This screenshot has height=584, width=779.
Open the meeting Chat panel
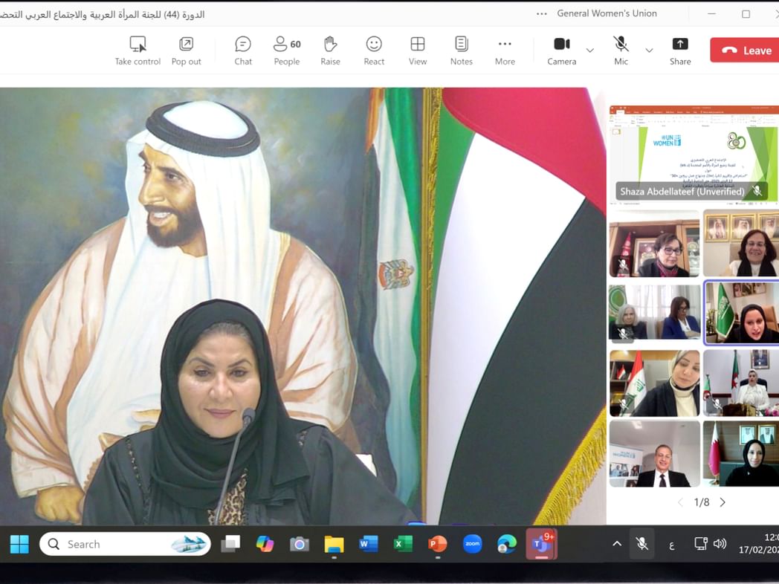pyautogui.click(x=243, y=51)
